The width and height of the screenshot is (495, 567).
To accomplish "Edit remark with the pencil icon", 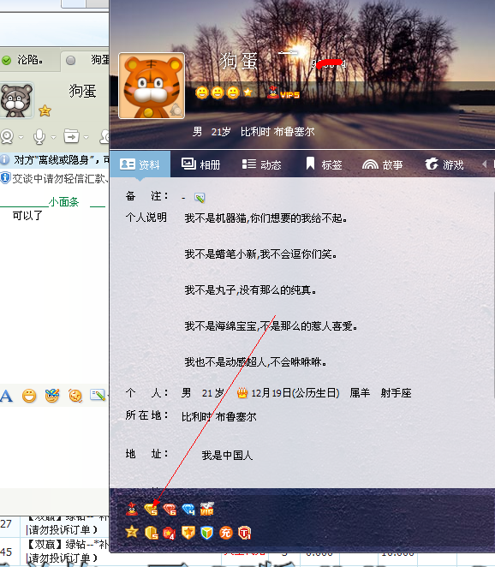I will [x=200, y=198].
